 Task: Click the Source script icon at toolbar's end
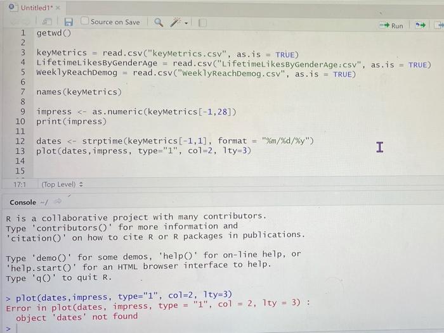[x=439, y=25]
